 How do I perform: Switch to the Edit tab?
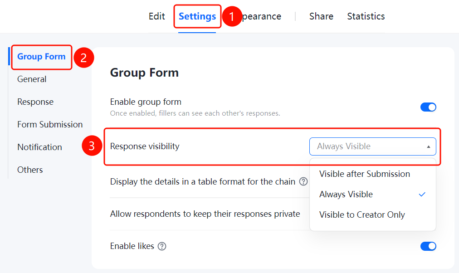click(156, 16)
